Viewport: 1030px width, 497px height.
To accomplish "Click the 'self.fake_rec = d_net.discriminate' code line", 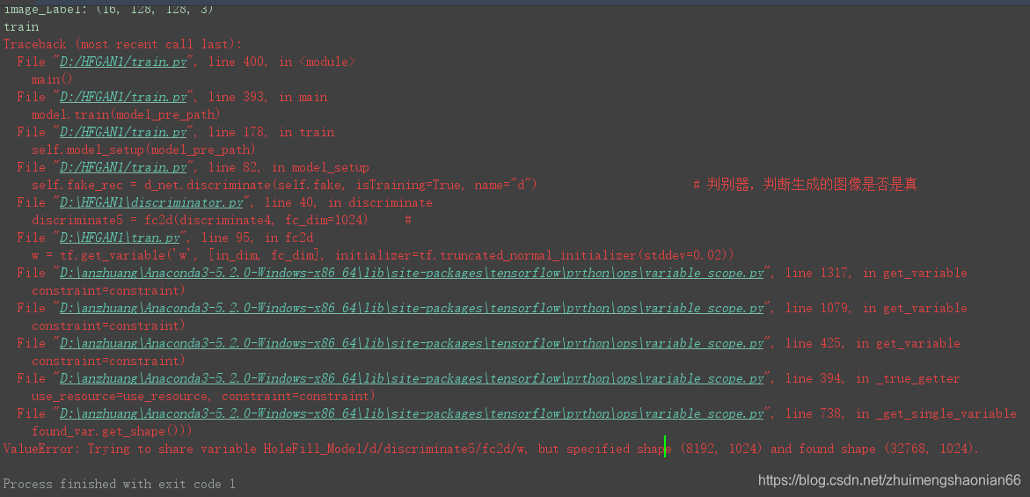I will (x=284, y=185).
